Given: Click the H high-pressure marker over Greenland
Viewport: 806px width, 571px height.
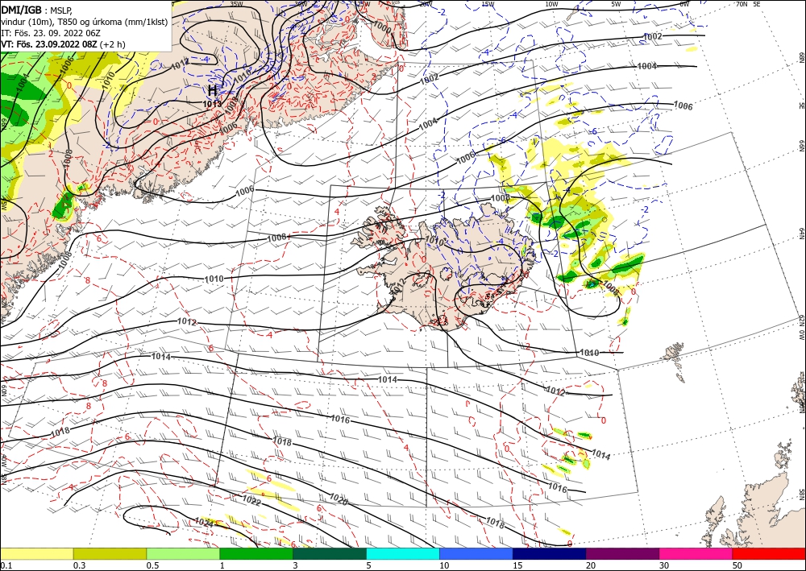Looking at the screenshot, I should [212, 91].
